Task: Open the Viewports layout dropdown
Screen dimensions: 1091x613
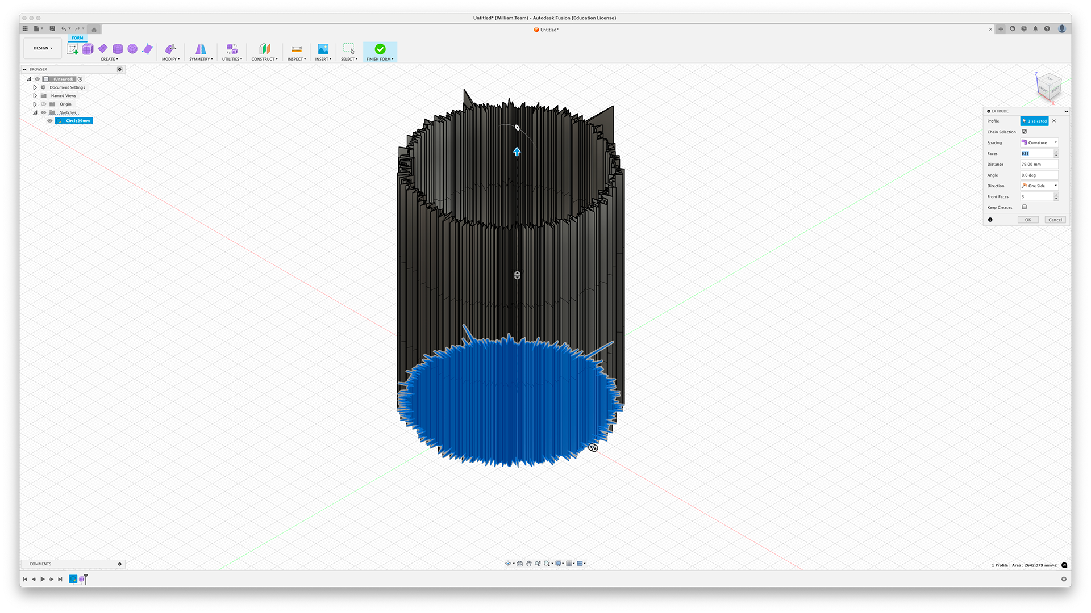Action: point(581,564)
